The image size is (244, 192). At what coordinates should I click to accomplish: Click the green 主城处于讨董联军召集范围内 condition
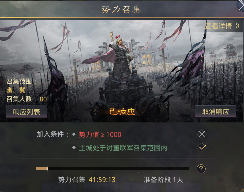click(123, 148)
